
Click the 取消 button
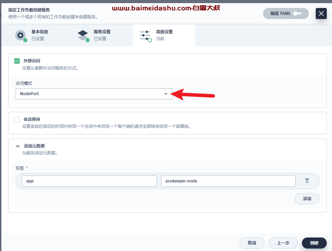coord(252,243)
